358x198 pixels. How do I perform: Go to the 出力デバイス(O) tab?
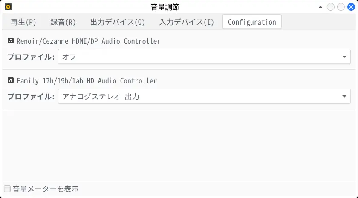click(118, 22)
